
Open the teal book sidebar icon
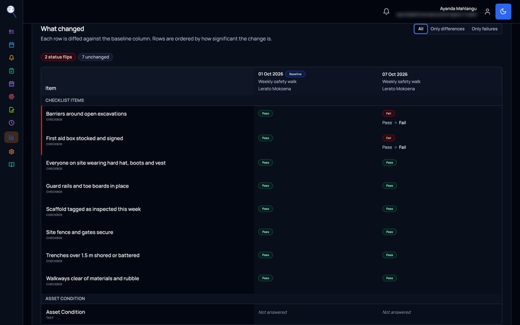tap(11, 165)
